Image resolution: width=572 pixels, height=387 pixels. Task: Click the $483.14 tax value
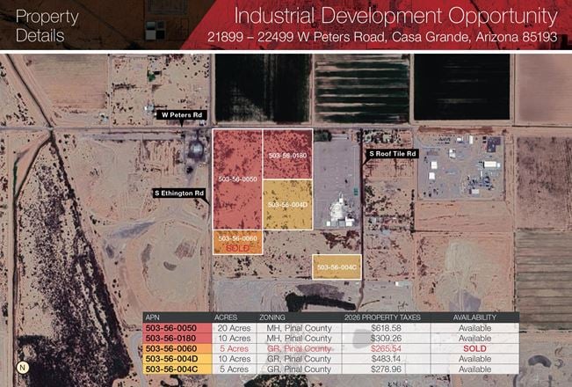click(x=386, y=359)
